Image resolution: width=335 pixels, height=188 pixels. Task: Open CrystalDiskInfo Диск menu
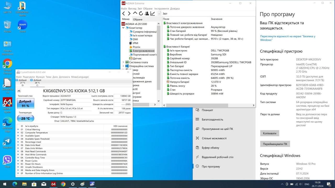(55, 77)
